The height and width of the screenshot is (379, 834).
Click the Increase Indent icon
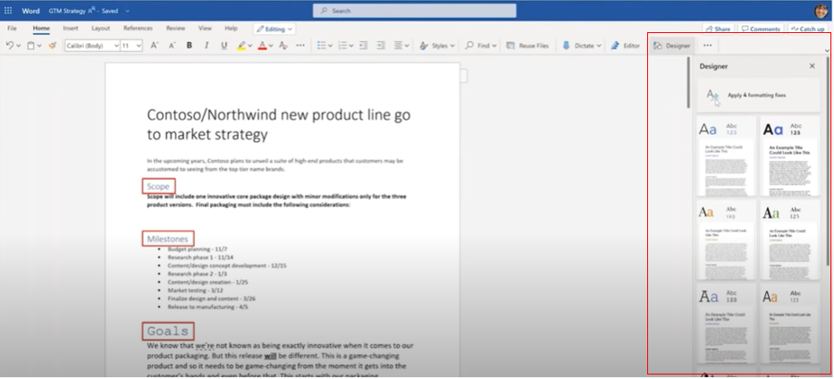tap(381, 46)
